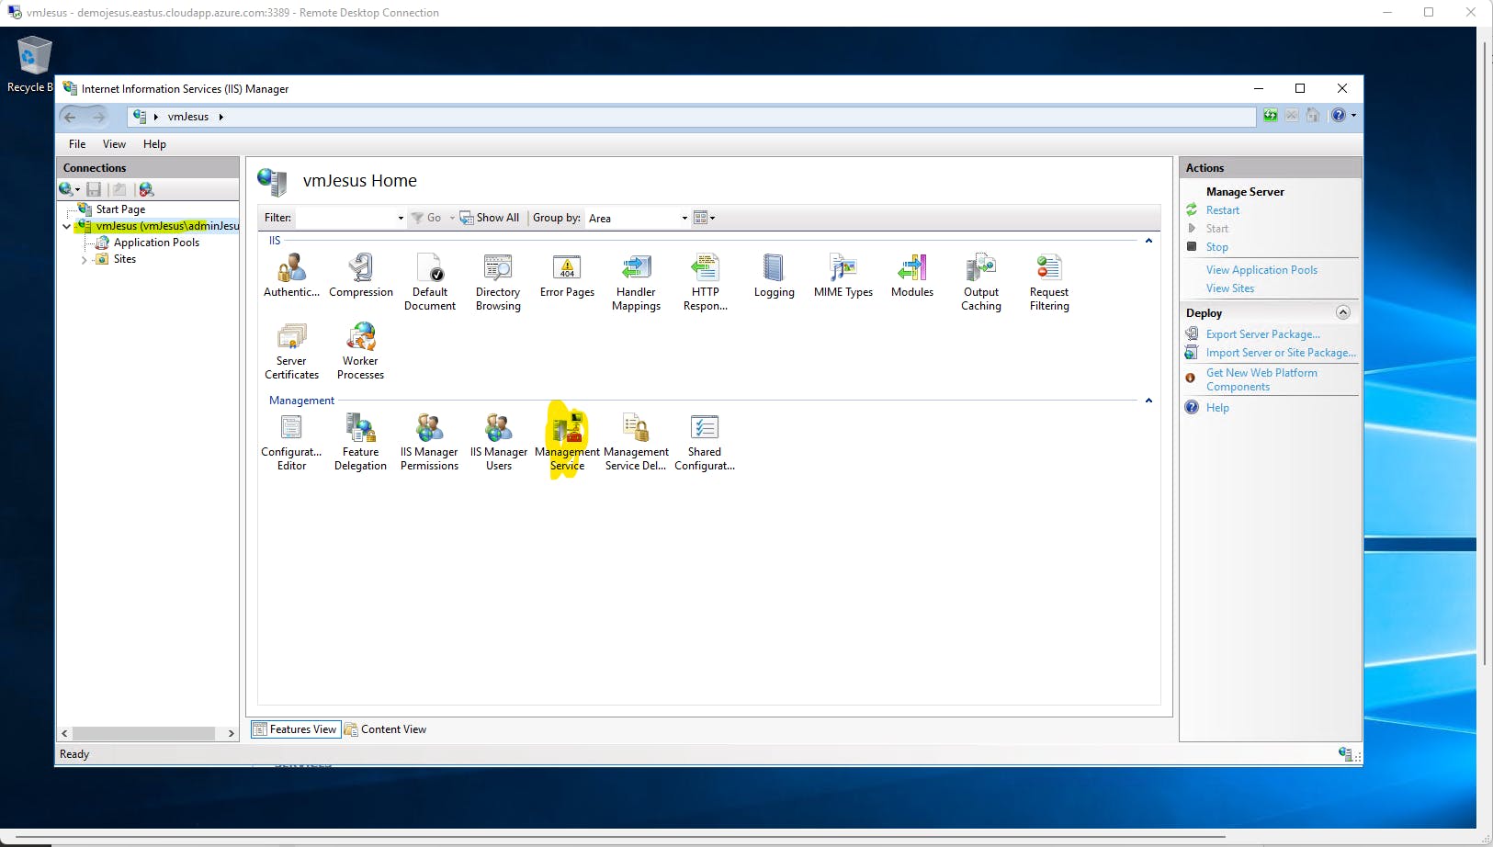Open the View menu
The width and height of the screenshot is (1493, 847).
114,144
